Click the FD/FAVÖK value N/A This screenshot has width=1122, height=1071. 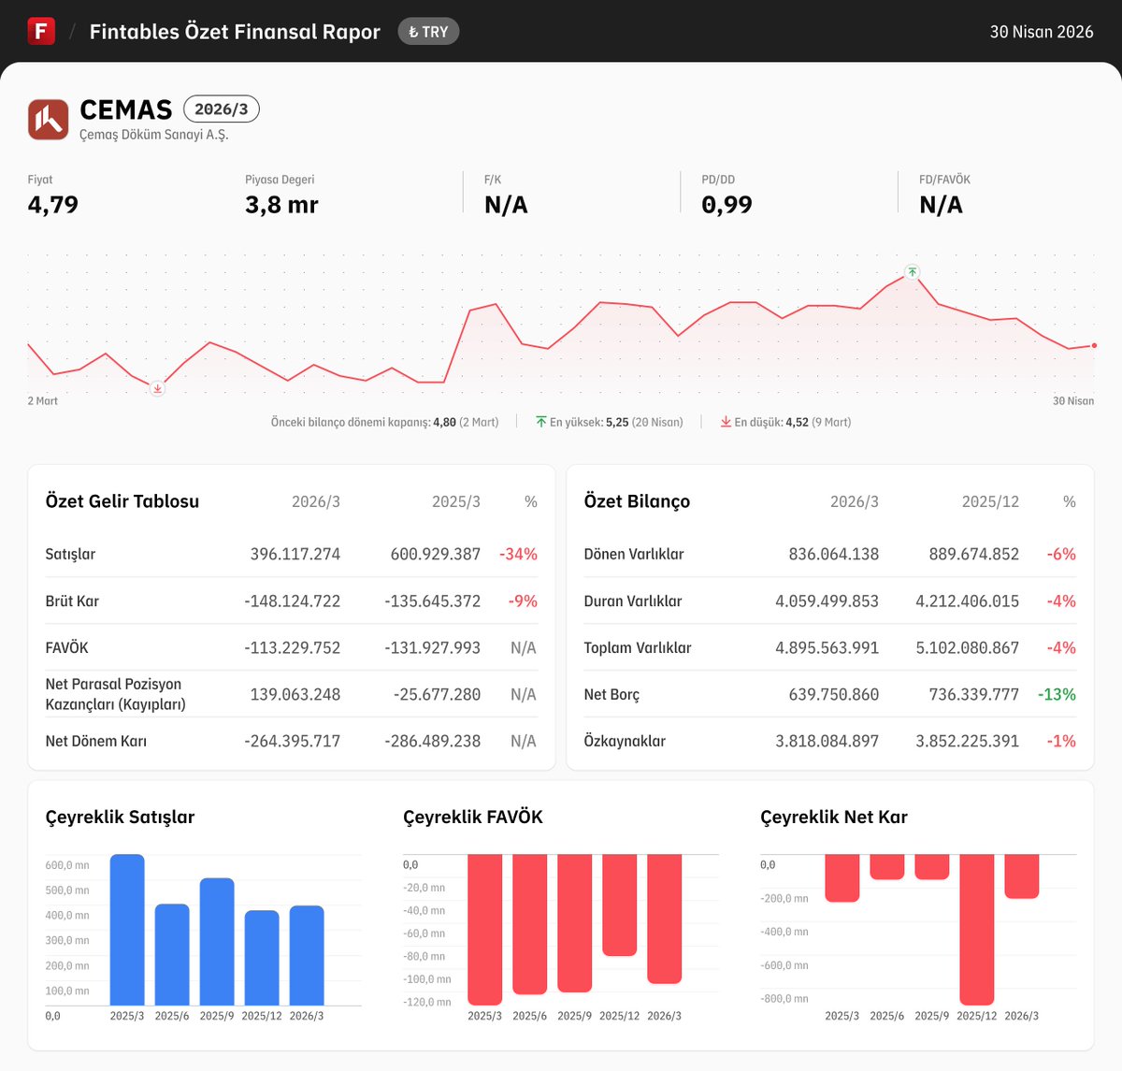[941, 205]
